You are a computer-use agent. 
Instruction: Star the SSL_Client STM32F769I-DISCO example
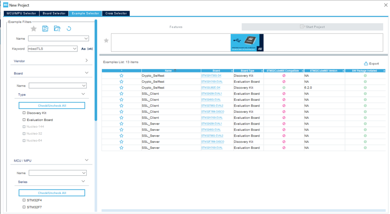[x=122, y=112]
